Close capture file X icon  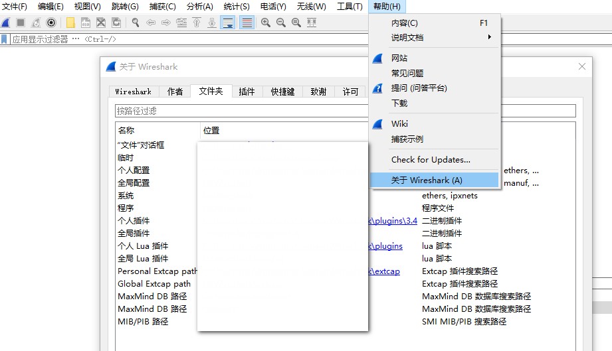(101, 23)
